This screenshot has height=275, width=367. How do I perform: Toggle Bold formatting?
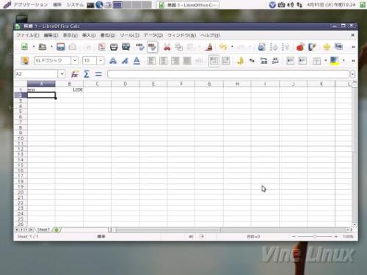(x=113, y=61)
